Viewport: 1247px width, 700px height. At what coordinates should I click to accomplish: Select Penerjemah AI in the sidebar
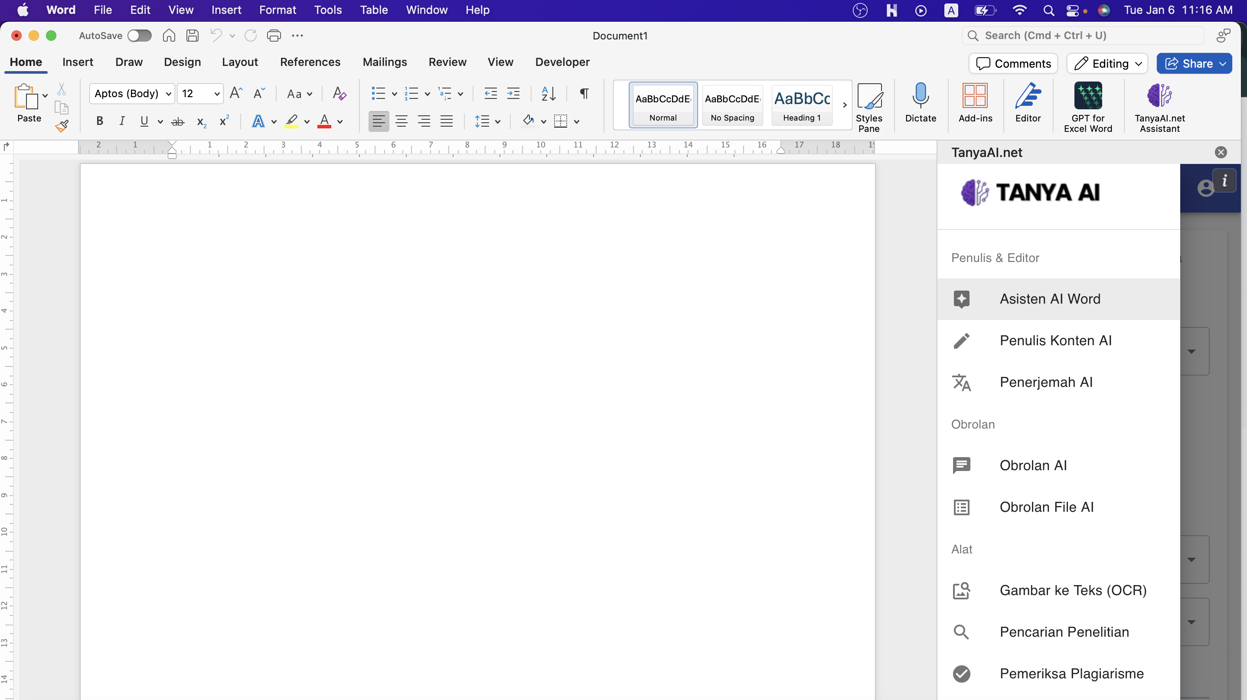pos(1046,383)
